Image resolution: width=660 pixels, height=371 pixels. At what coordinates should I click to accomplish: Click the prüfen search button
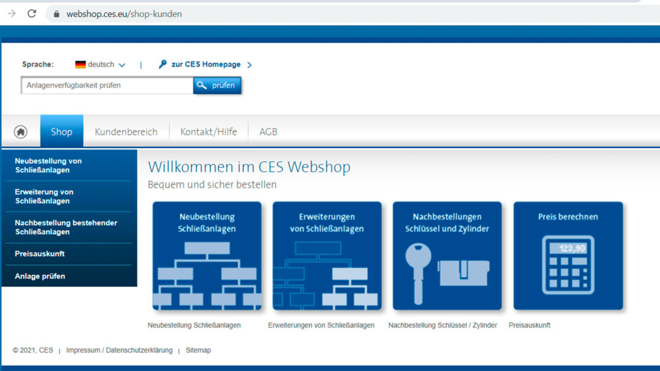(217, 85)
